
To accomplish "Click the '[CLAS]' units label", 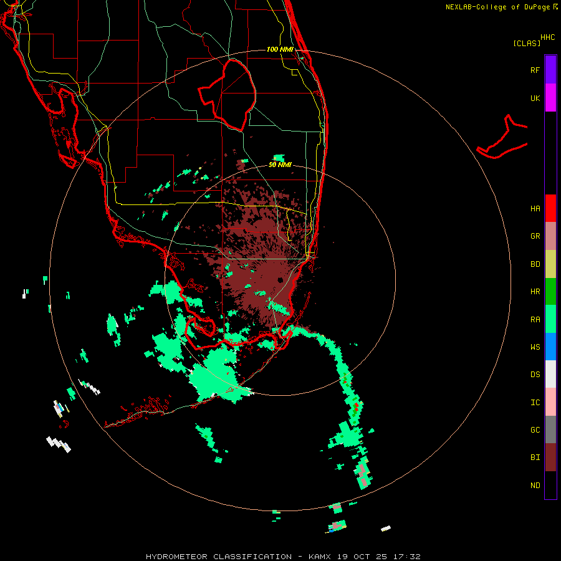I will [527, 43].
